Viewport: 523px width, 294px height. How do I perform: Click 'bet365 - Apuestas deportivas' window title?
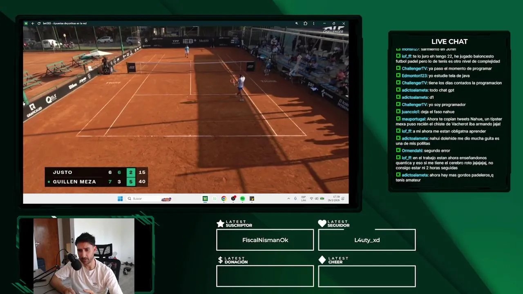(65, 23)
